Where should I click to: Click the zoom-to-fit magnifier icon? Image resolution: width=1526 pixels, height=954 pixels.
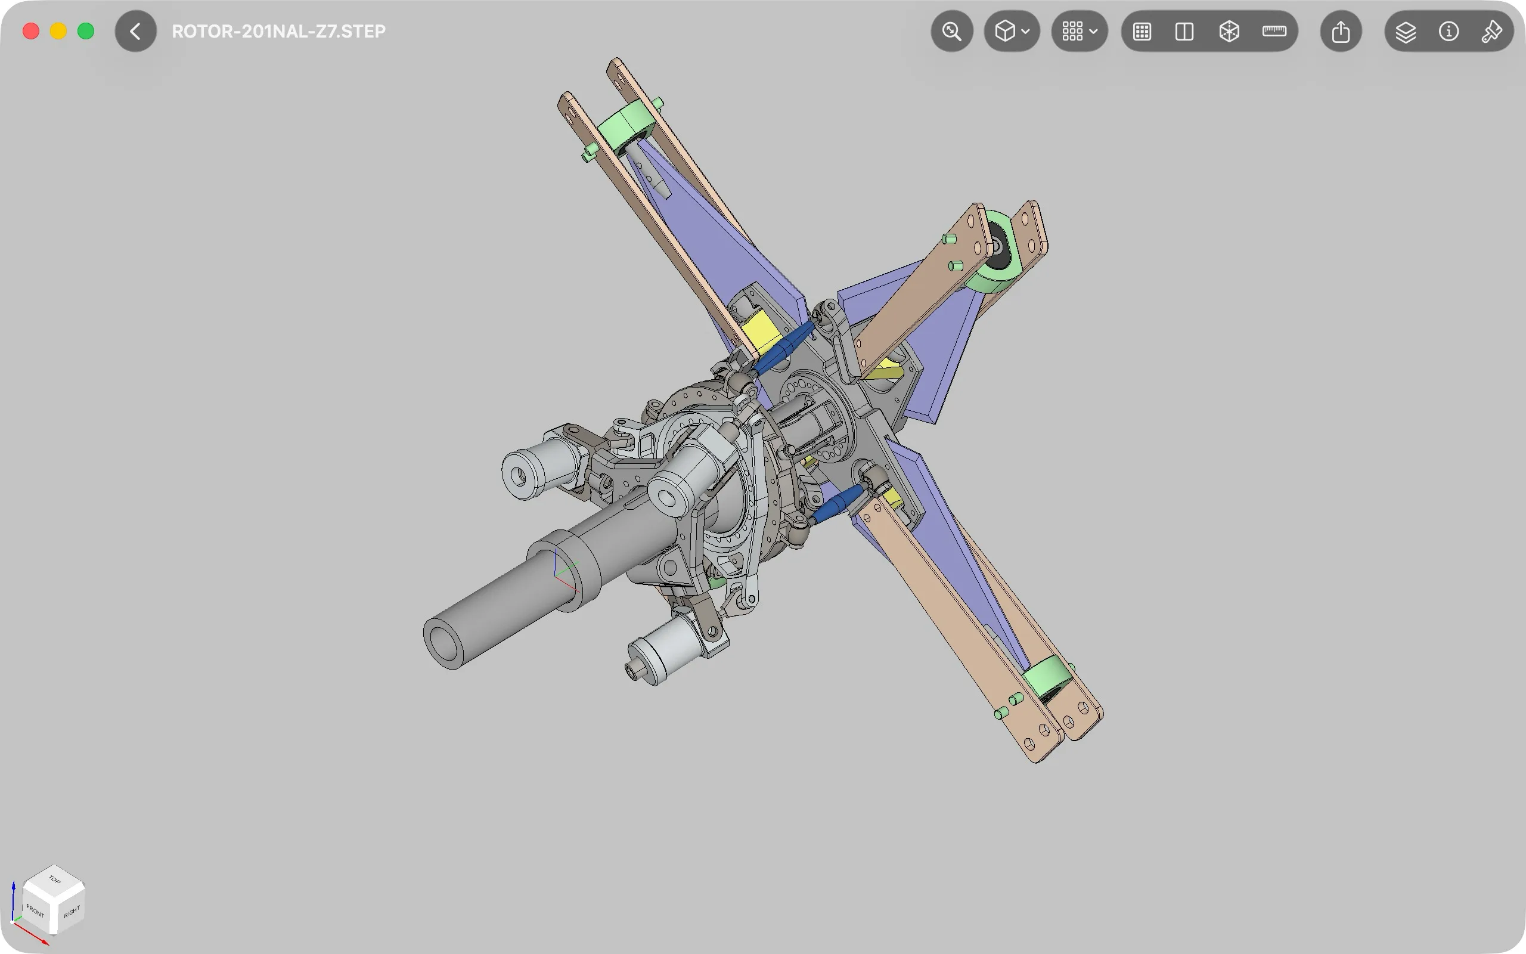(x=951, y=31)
